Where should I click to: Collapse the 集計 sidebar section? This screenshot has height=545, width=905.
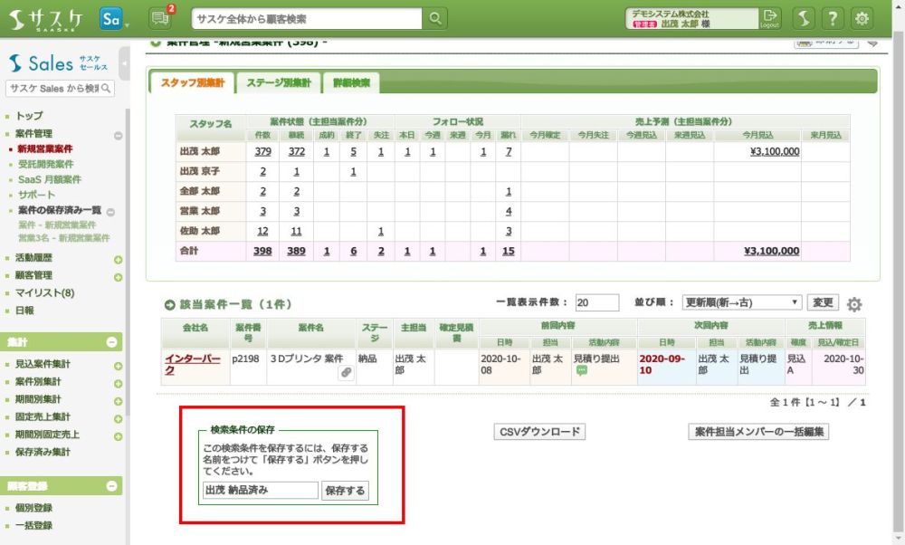click(113, 342)
